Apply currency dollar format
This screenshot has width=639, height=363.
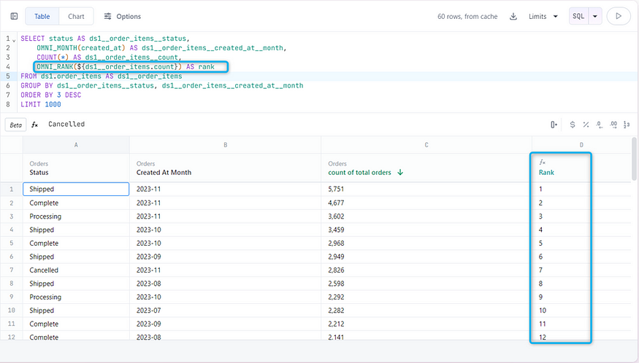point(573,125)
